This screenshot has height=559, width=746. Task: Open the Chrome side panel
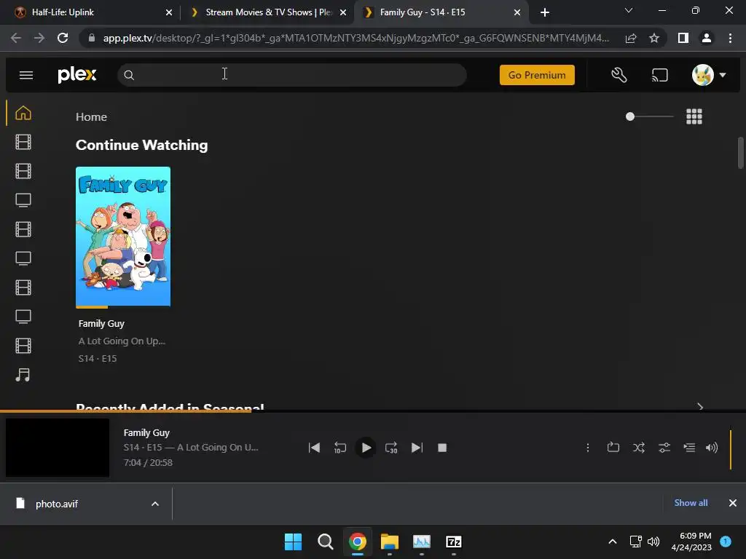pos(683,38)
